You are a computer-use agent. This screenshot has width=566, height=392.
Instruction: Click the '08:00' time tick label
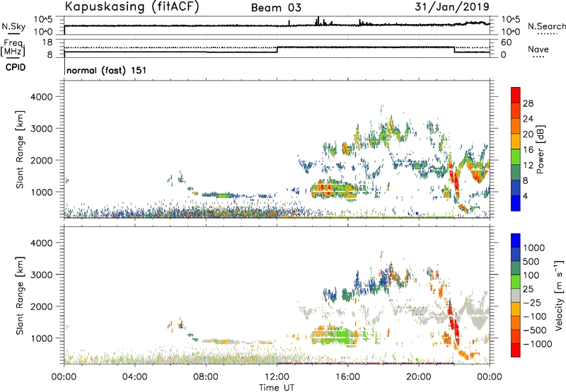(205, 377)
